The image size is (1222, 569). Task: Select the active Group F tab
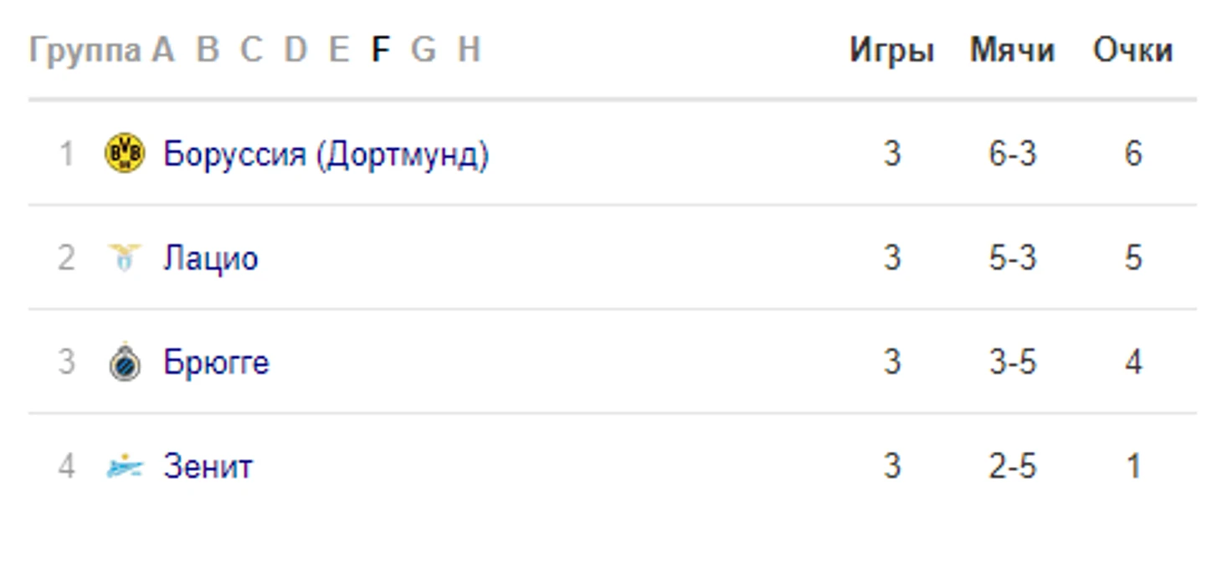(380, 51)
